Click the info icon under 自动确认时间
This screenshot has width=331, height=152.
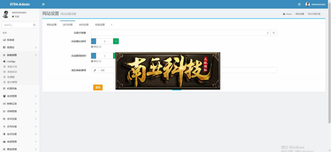tap(92, 47)
